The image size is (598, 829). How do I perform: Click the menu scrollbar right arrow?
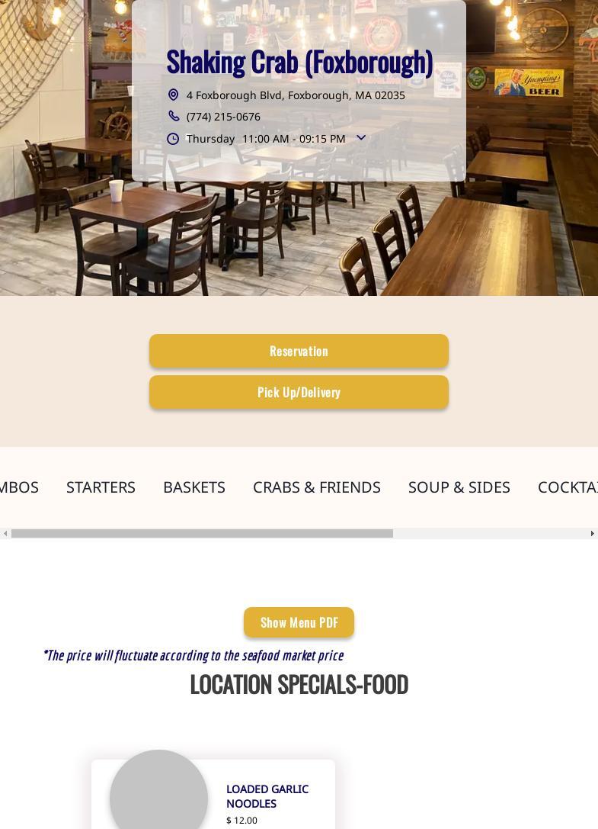(592, 533)
